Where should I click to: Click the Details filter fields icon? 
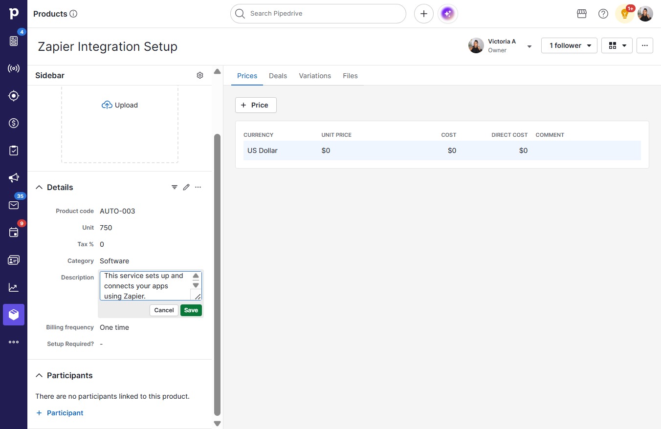pos(175,187)
